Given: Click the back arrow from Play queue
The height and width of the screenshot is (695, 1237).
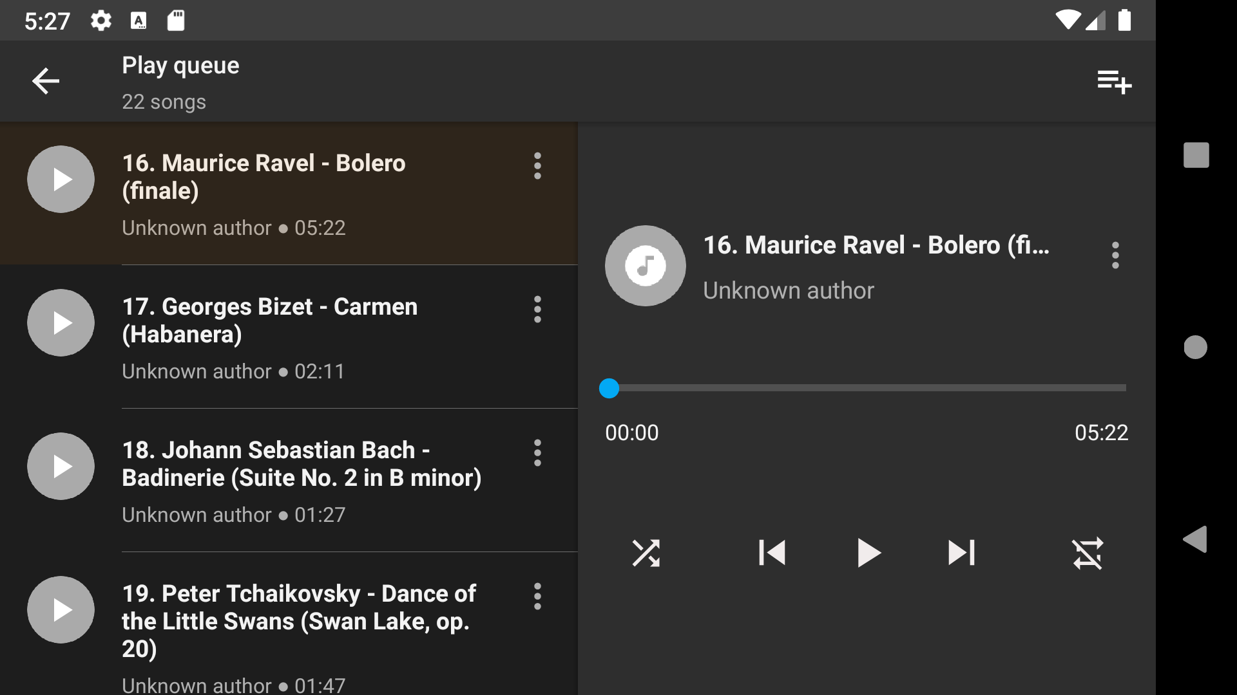Looking at the screenshot, I should click(45, 81).
